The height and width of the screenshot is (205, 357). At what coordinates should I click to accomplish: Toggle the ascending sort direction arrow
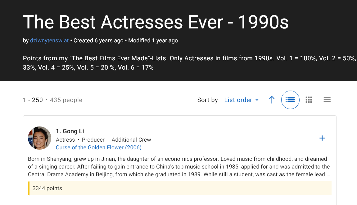272,100
